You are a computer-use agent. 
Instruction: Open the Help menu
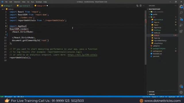click(45, 2)
